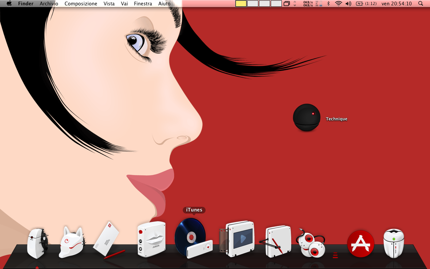Open the Finder face icon in the Dock
The width and height of the screenshot is (430, 269).
[x=38, y=243]
